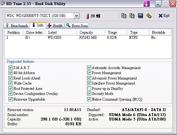
Task: Toggle the Write Cache checkbox
Action: coord(10,83)
